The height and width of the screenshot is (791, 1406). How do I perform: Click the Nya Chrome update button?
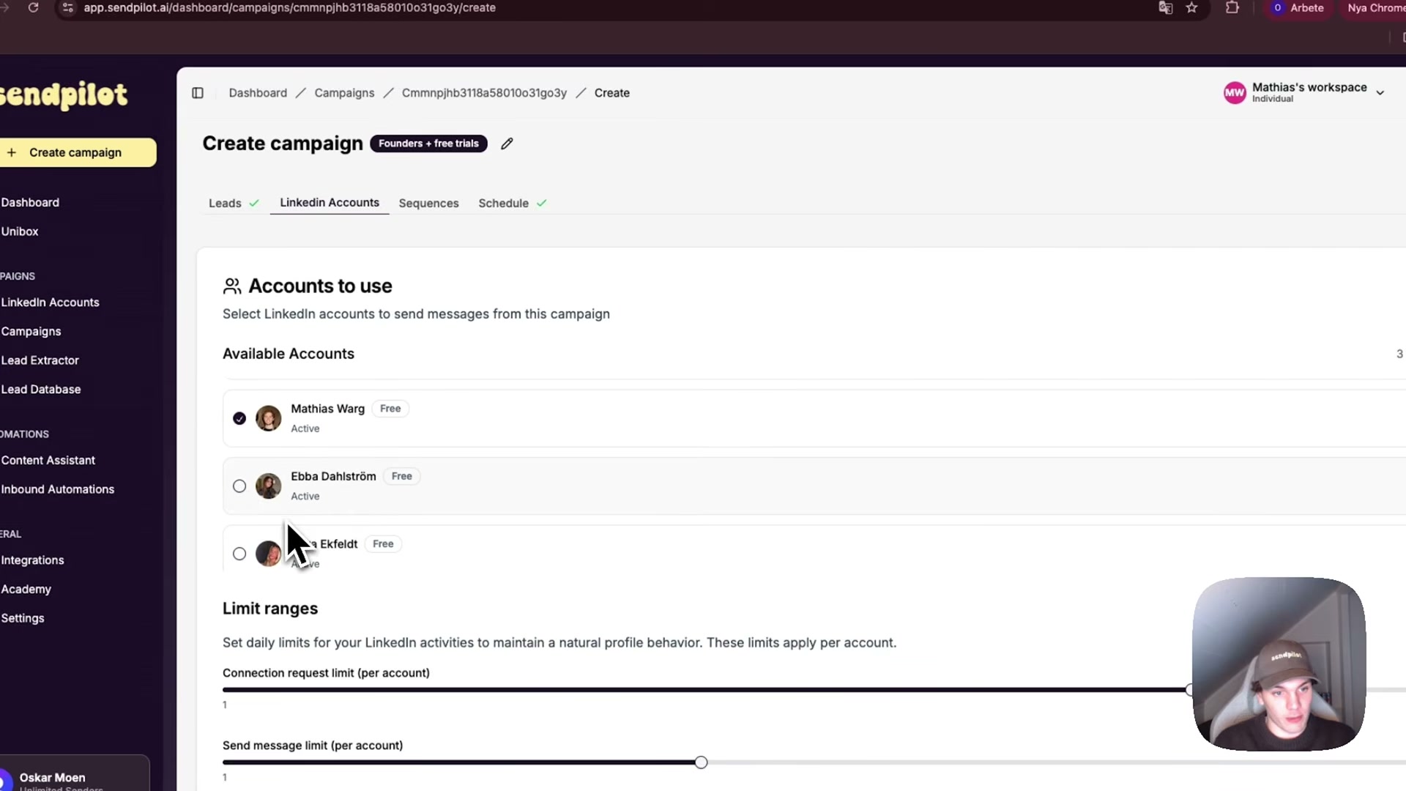[1374, 7]
